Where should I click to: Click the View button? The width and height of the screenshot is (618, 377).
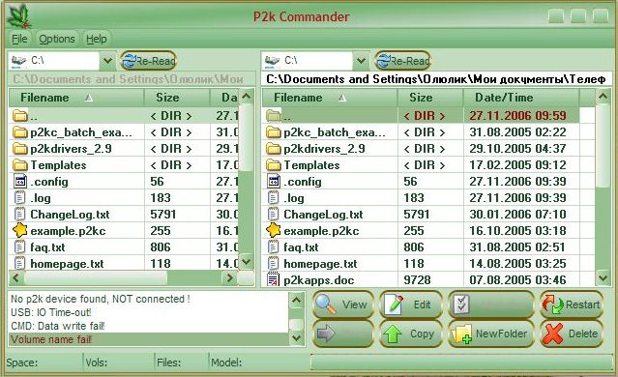point(343,304)
